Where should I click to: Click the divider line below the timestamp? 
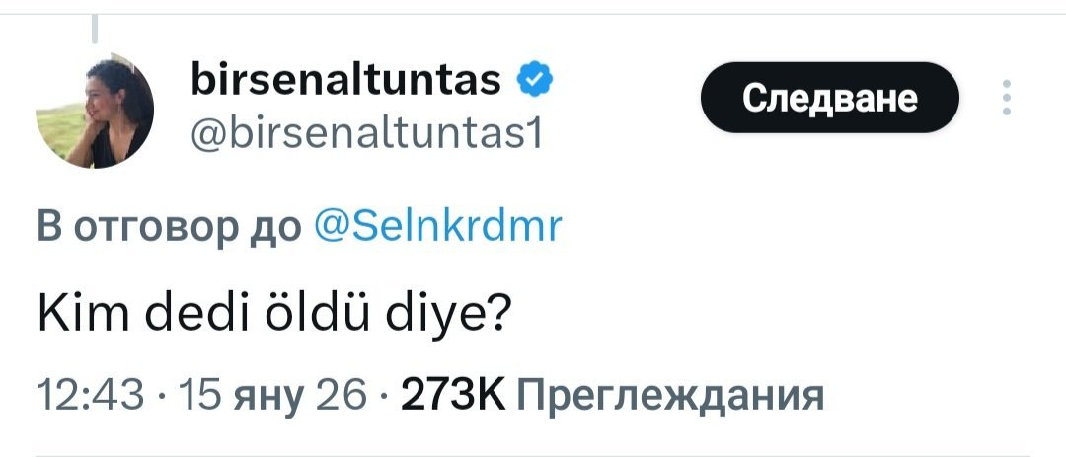point(533,455)
